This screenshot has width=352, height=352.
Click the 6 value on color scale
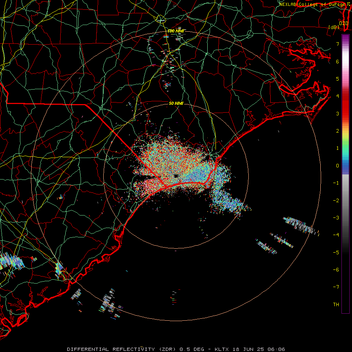(x=338, y=61)
